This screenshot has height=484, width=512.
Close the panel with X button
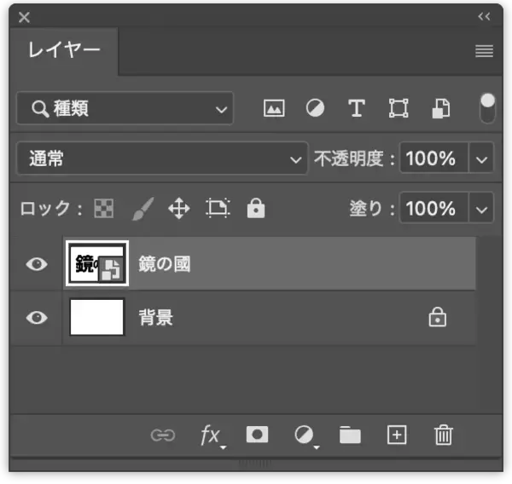coord(24,17)
